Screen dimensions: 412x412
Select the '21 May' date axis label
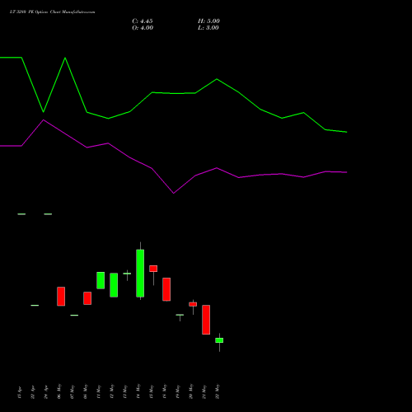tap(204, 391)
